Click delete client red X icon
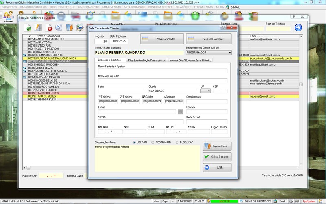 coord(49,27)
